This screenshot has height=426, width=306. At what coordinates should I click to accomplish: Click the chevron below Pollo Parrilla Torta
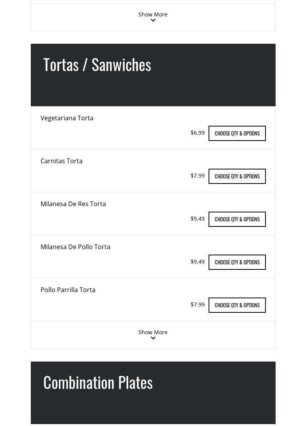pyautogui.click(x=153, y=339)
